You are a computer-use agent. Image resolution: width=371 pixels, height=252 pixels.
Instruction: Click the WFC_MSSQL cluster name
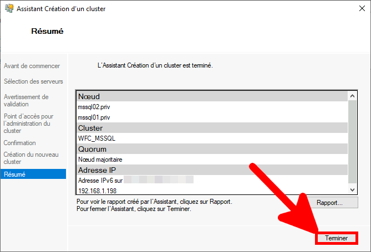97,138
